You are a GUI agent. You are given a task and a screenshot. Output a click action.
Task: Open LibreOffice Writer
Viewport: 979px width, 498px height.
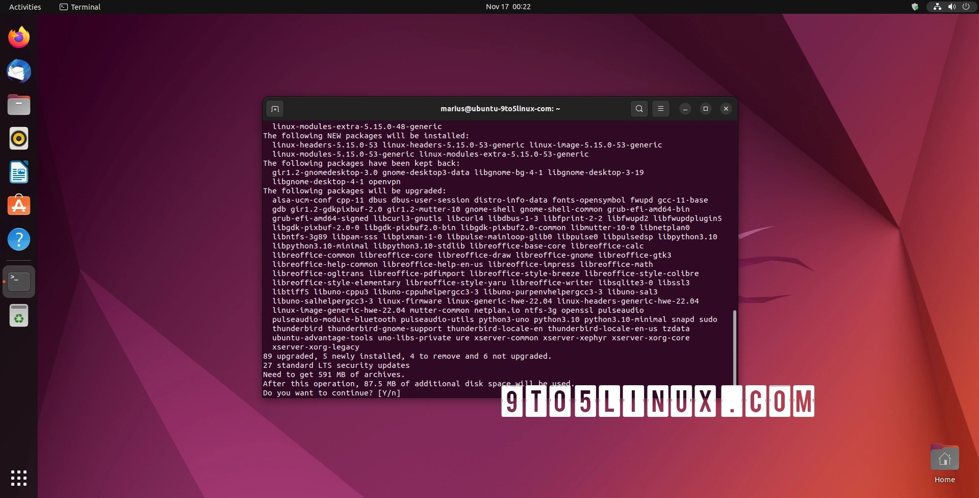click(19, 172)
